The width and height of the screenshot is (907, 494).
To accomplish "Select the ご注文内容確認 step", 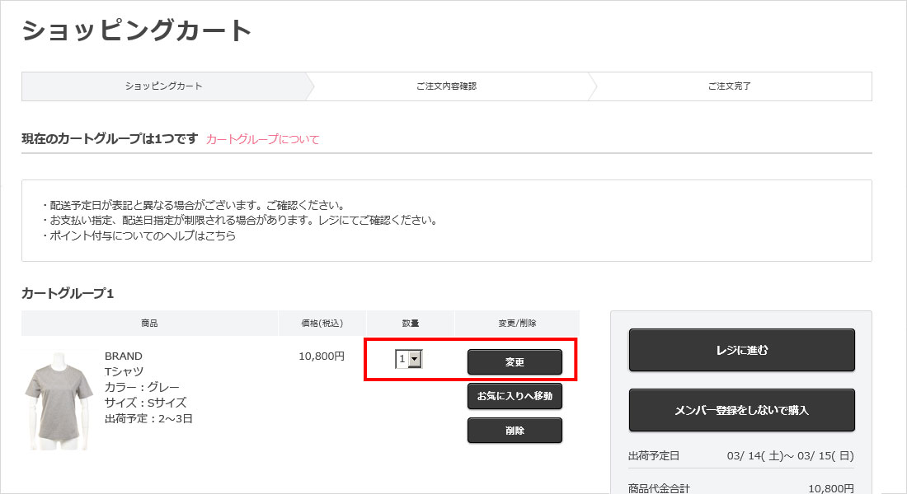I will tap(447, 86).
